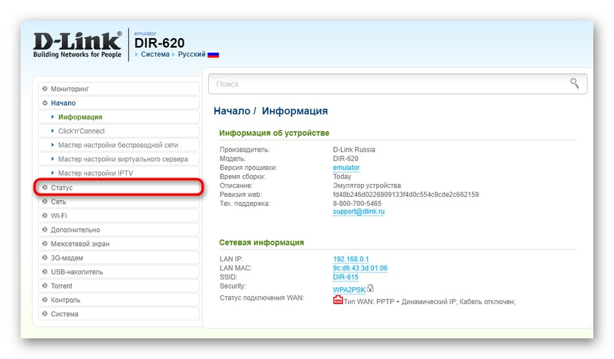This screenshot has height=359, width=614.
Task: Click the Поиск search field
Action: coord(397,84)
